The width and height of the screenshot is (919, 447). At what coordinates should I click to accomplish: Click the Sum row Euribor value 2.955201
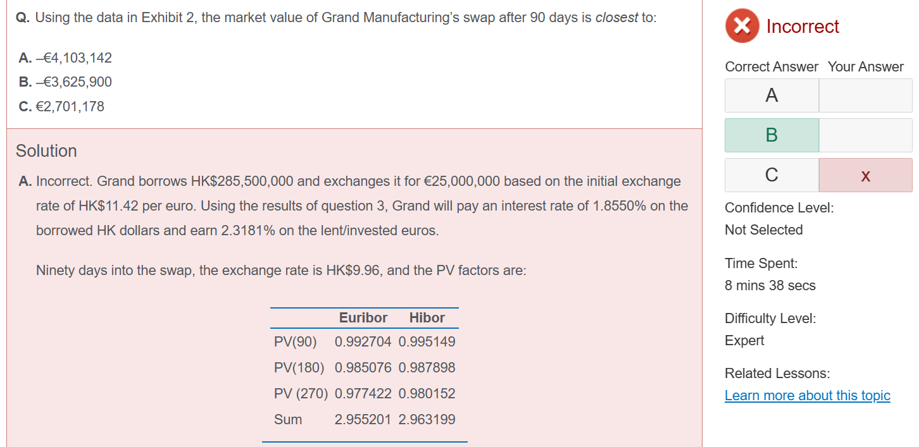[x=363, y=420]
